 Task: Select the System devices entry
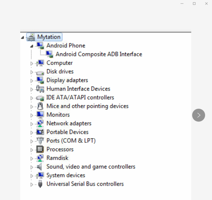coord(66,175)
